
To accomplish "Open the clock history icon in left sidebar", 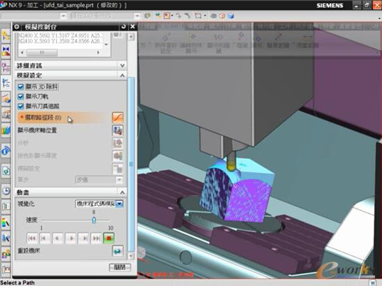I will pyautogui.click(x=6, y=191).
